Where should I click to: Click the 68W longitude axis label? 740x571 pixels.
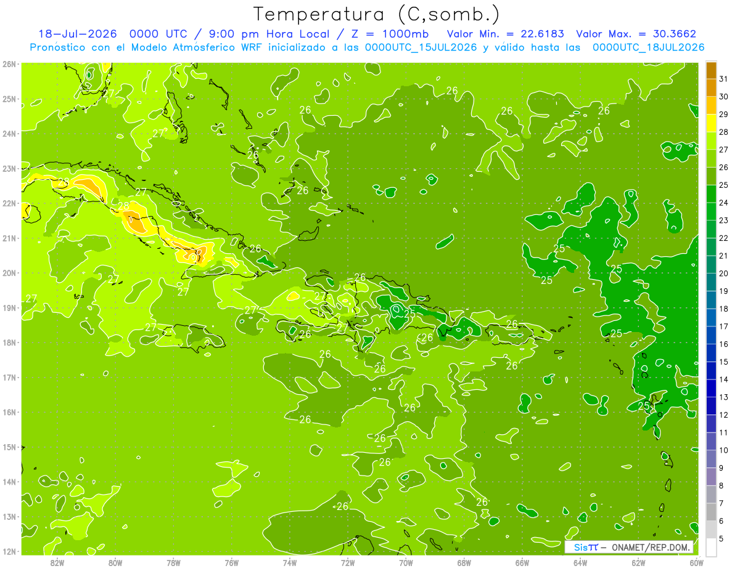(464, 562)
